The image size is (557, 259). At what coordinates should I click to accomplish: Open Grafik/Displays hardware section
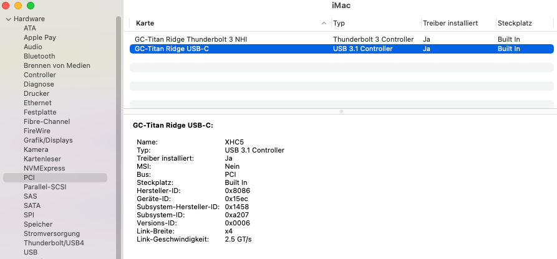point(48,140)
